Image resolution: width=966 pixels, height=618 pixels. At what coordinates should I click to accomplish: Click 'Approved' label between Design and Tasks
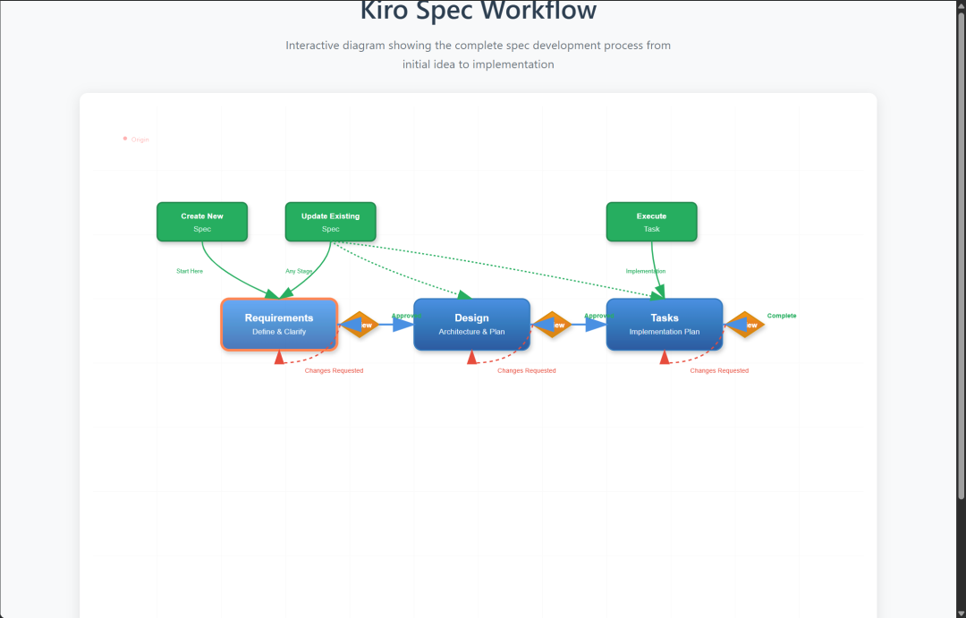(x=598, y=316)
